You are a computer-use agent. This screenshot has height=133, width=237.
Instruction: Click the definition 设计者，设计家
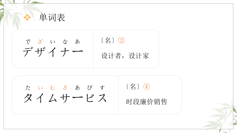click(125, 56)
